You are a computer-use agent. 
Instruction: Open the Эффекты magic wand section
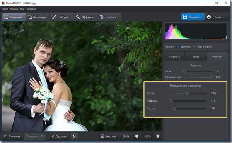78,17
